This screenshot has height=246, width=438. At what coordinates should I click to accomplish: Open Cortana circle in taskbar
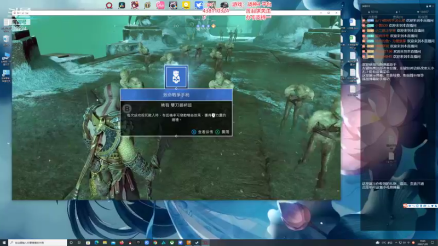[71, 243]
